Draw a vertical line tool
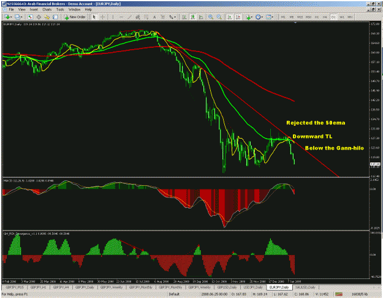This screenshot has width=383, height=298. [113, 17]
